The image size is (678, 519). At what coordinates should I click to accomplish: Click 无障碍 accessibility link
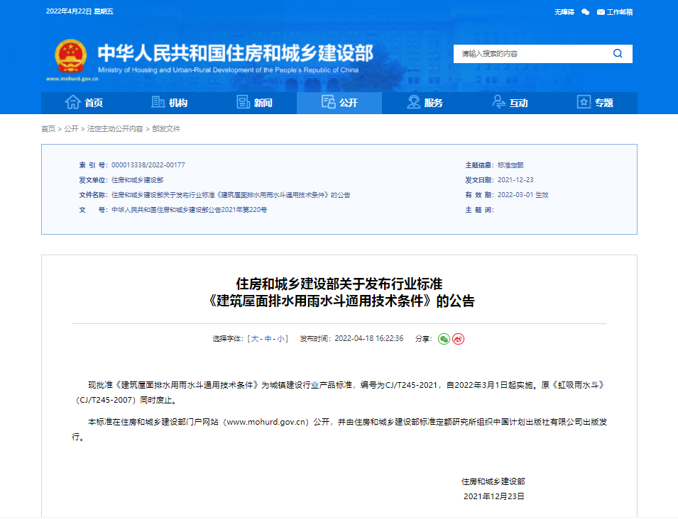tap(564, 12)
